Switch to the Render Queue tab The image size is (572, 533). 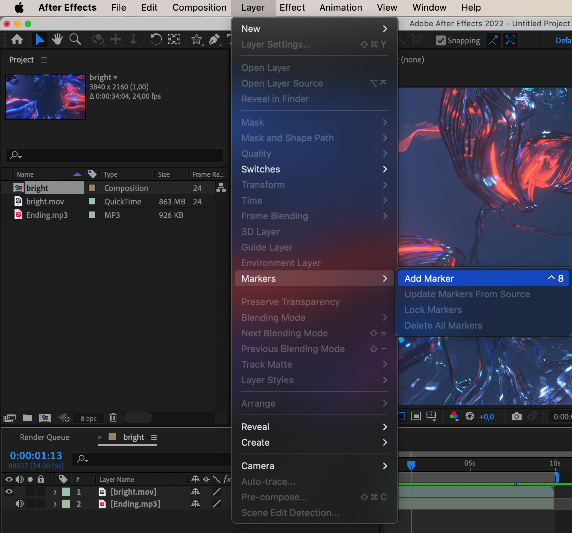point(45,437)
